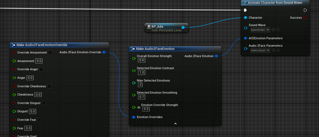This screenshot has height=137, width=319.
Task: Browse to SpeechClip1 asset with magnifier icon
Action: (278, 30)
